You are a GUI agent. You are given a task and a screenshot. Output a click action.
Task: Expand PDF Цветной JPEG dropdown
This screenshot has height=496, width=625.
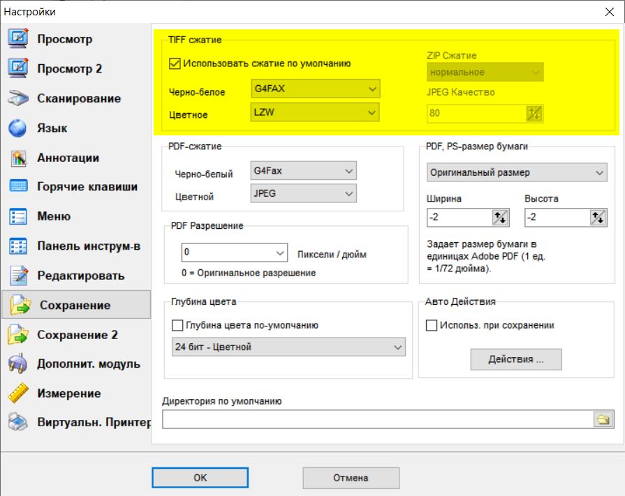tap(303, 193)
